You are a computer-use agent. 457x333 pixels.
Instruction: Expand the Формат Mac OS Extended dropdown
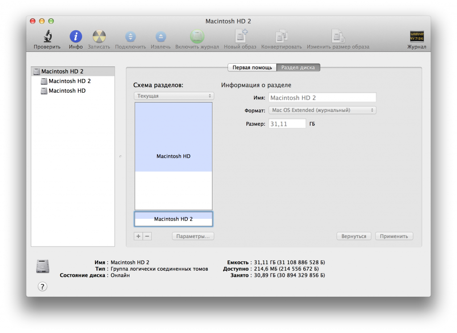click(322, 110)
